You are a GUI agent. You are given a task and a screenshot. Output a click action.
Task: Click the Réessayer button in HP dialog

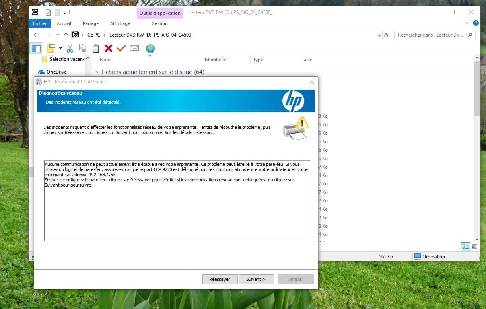click(x=219, y=279)
